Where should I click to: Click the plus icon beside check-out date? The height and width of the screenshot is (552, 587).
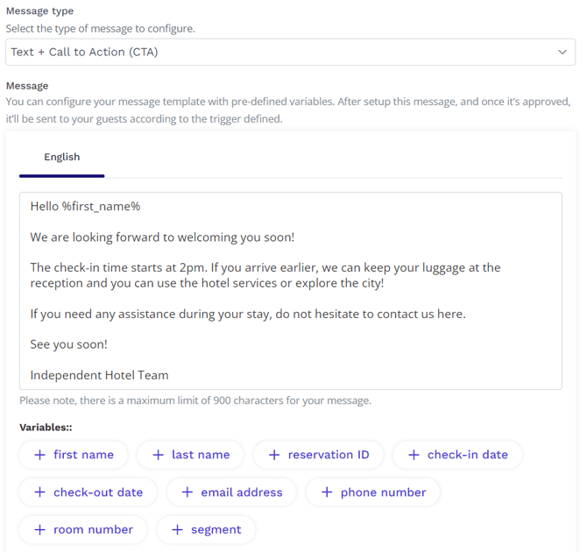click(39, 492)
